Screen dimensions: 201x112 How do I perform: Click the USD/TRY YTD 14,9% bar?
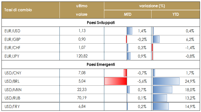click(x=161, y=106)
